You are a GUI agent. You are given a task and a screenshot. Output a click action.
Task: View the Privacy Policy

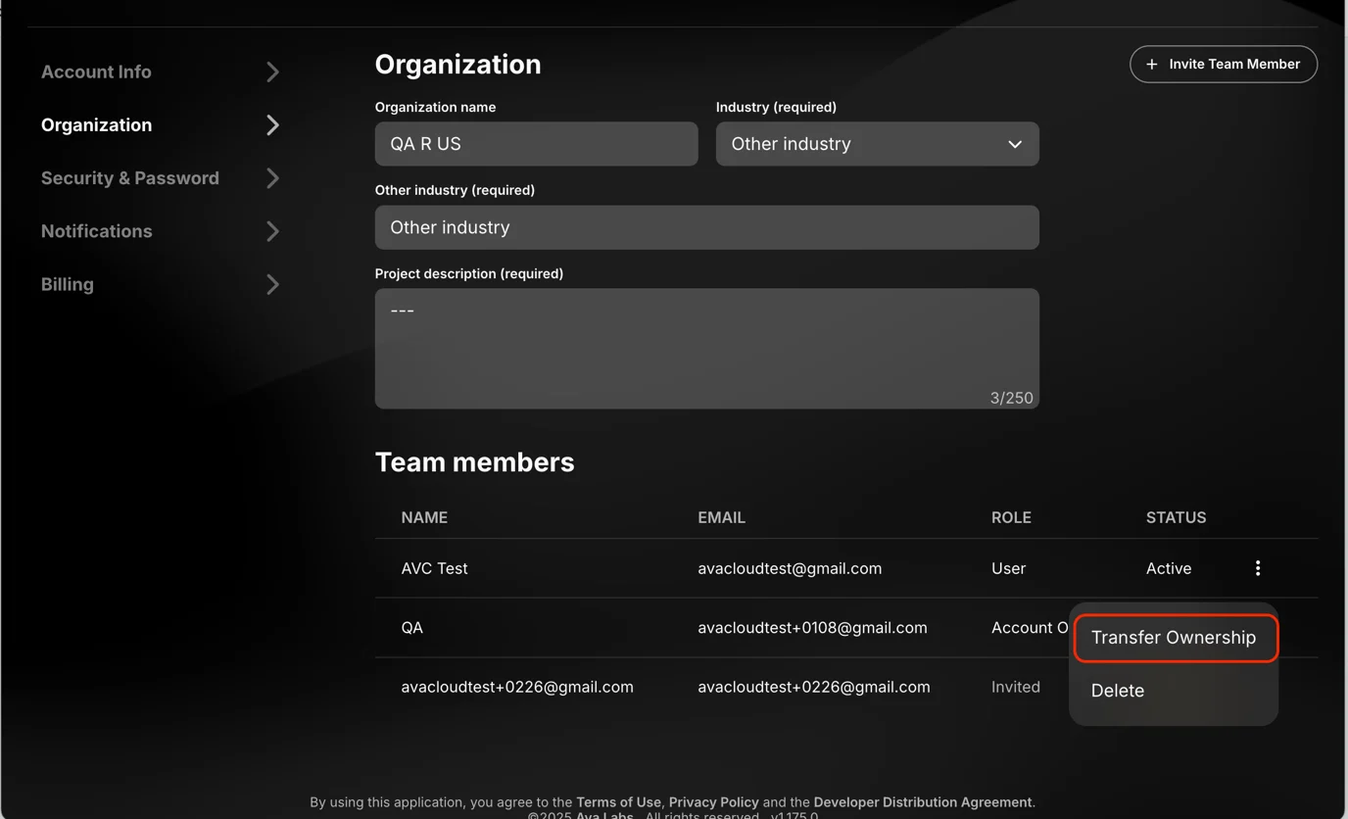click(713, 801)
